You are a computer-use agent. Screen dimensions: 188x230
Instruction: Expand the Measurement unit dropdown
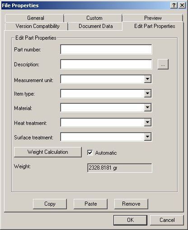pyautogui.click(x=147, y=79)
